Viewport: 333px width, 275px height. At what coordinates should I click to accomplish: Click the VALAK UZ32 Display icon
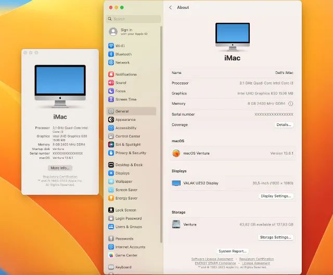click(176, 183)
